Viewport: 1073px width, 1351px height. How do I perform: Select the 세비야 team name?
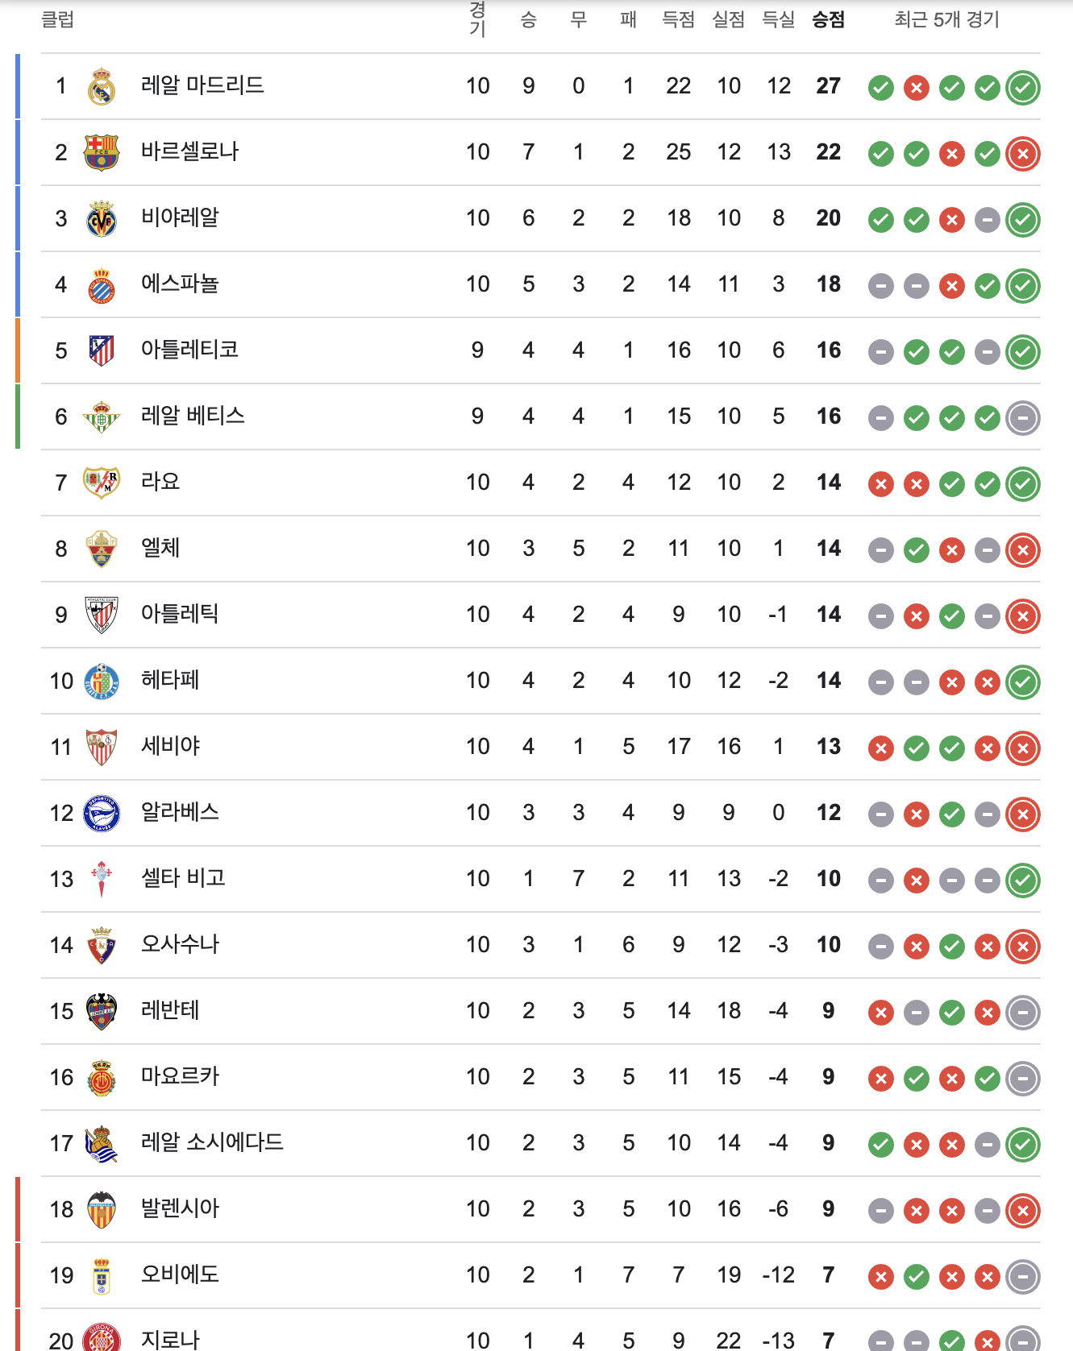pos(170,746)
